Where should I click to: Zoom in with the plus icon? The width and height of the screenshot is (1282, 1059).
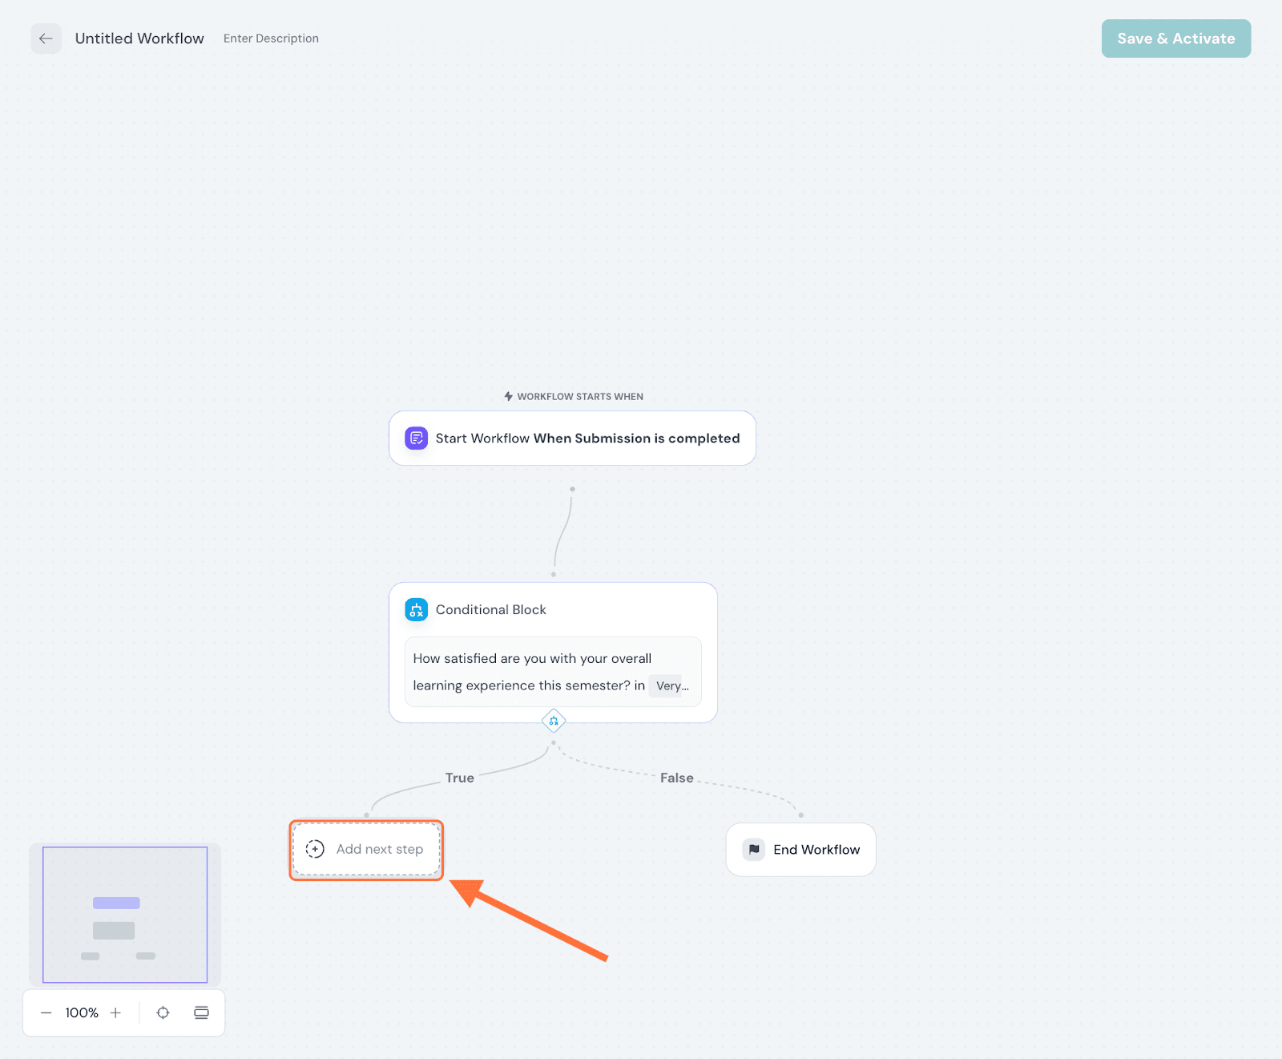click(x=116, y=1013)
